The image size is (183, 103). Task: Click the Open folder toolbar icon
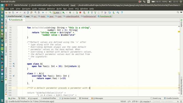tap(6, 13)
